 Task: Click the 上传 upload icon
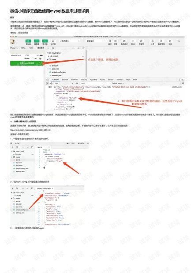click(x=153, y=41)
